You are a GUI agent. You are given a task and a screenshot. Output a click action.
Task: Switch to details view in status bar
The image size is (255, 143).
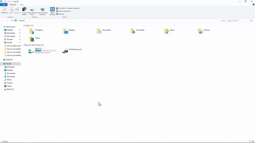250,141
